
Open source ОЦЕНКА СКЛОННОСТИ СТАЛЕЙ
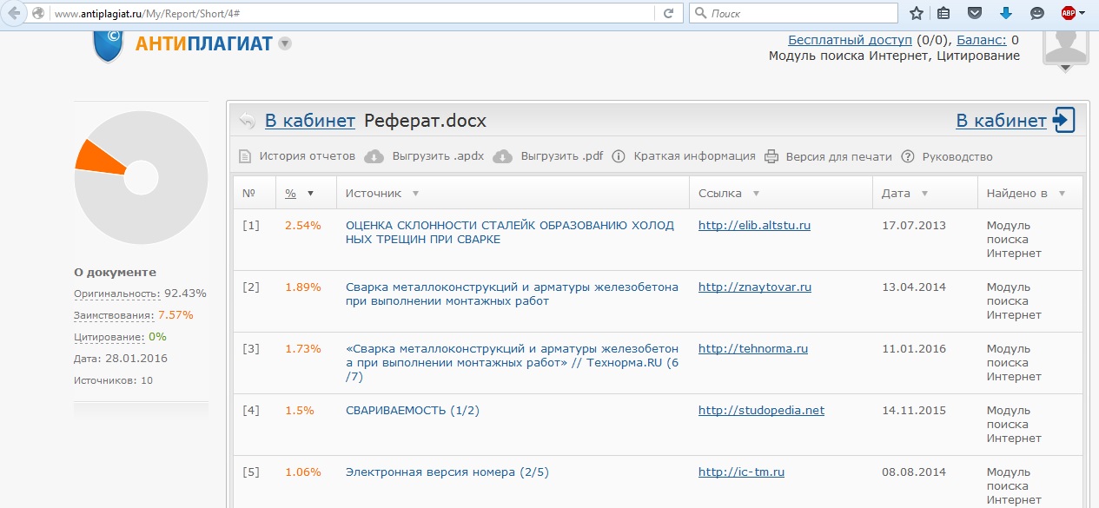coord(510,232)
